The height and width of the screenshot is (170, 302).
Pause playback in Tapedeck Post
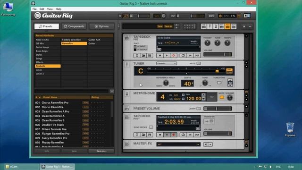point(167,135)
